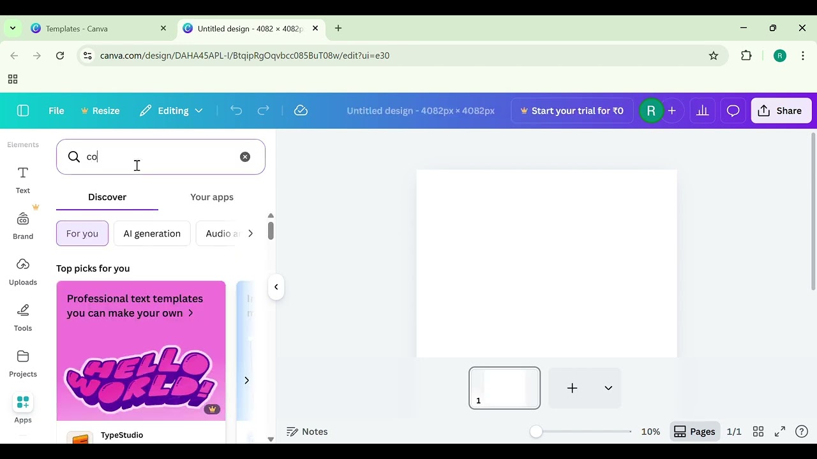The width and height of the screenshot is (817, 459).
Task: Open the Elements panel
Action: point(23,145)
